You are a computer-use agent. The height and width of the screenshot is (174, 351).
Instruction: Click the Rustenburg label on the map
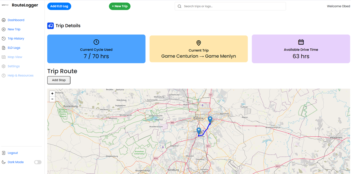[70, 107]
